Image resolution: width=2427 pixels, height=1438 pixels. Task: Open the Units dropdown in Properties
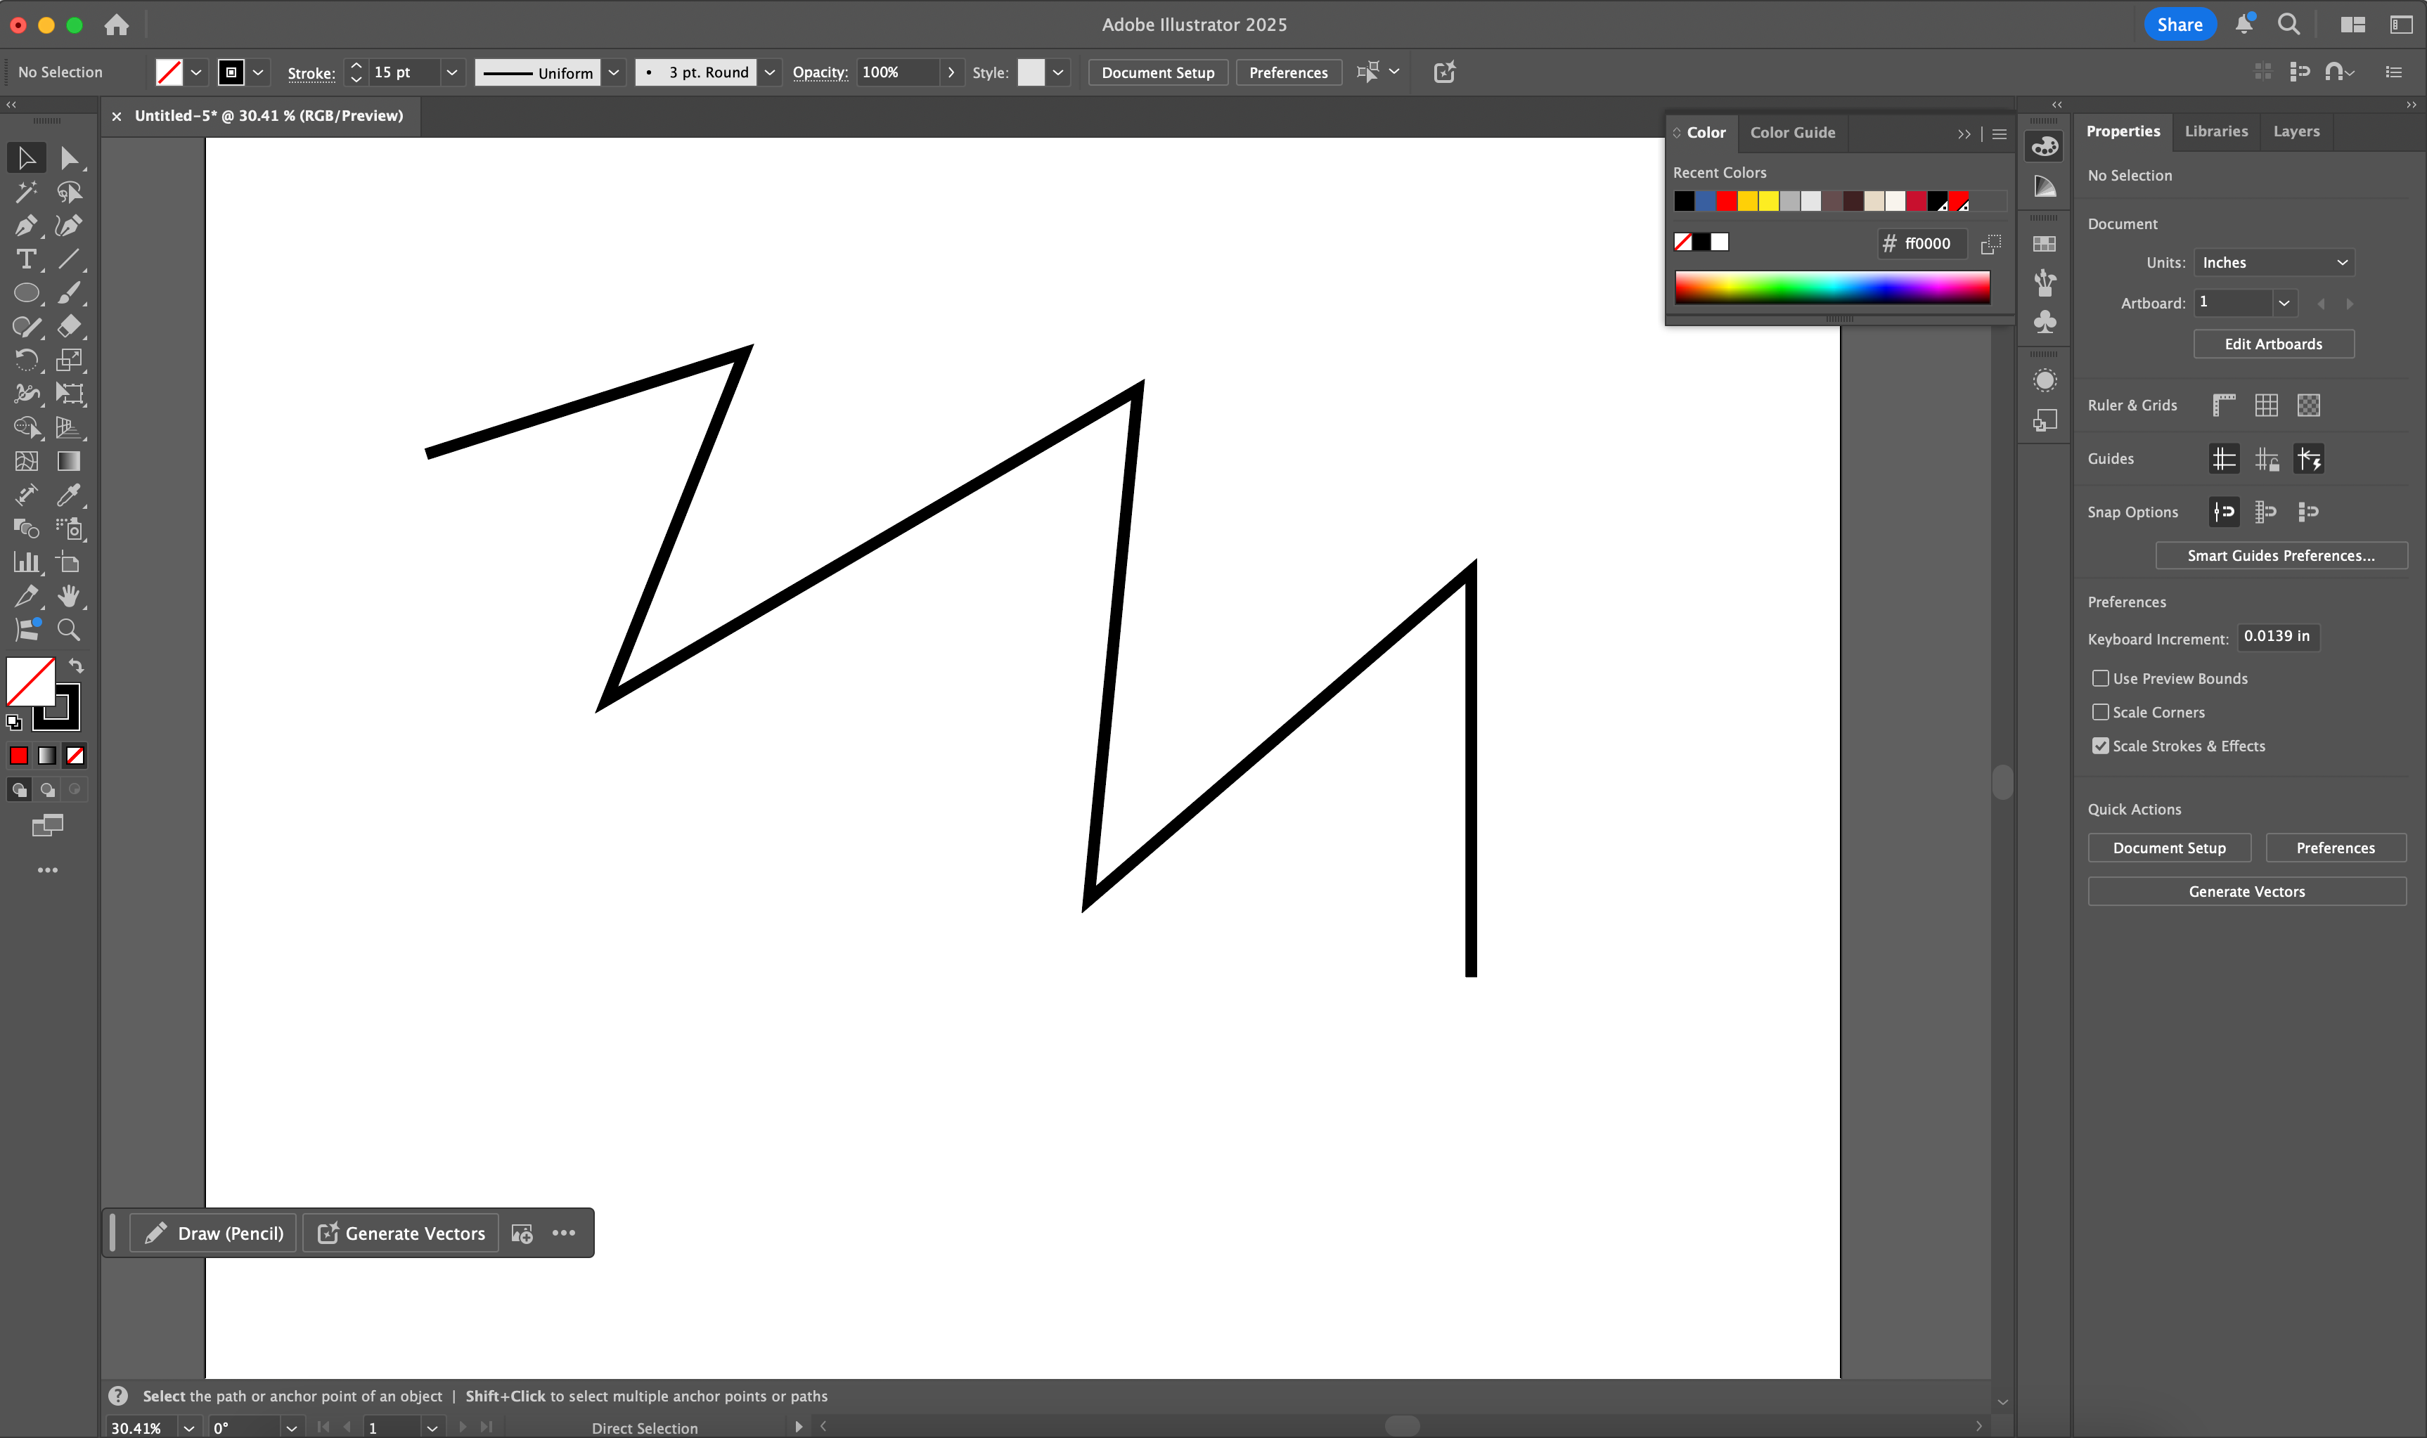coord(2274,261)
